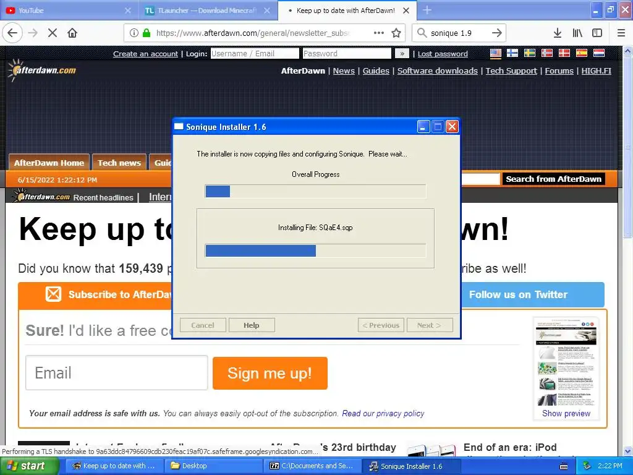Open the browser home page icon

pyautogui.click(x=72, y=33)
